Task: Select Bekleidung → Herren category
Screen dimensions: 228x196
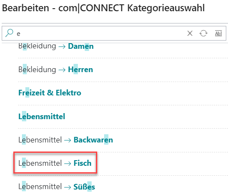Action: click(55, 70)
